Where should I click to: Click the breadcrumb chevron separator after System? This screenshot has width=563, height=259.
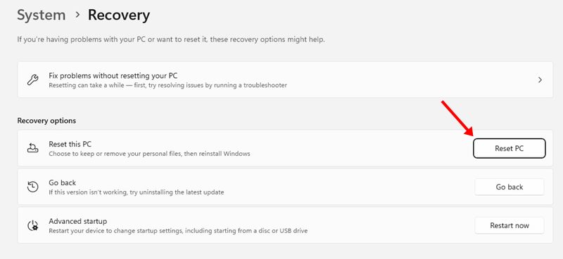click(x=77, y=15)
